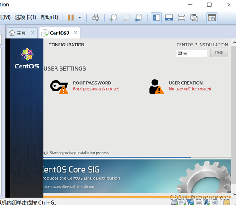Maximize the VMware window
The image size is (236, 205).
(x=209, y=5)
